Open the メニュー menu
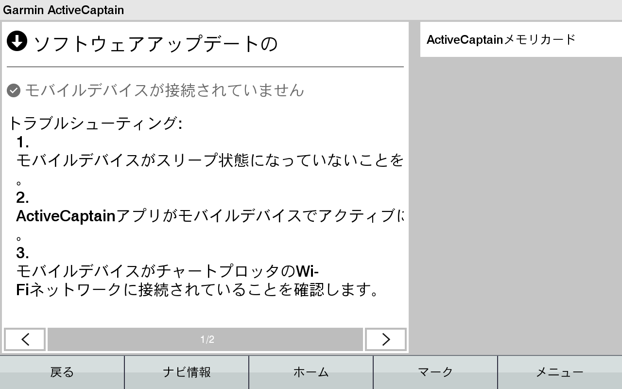The image size is (622, 389). click(560, 372)
